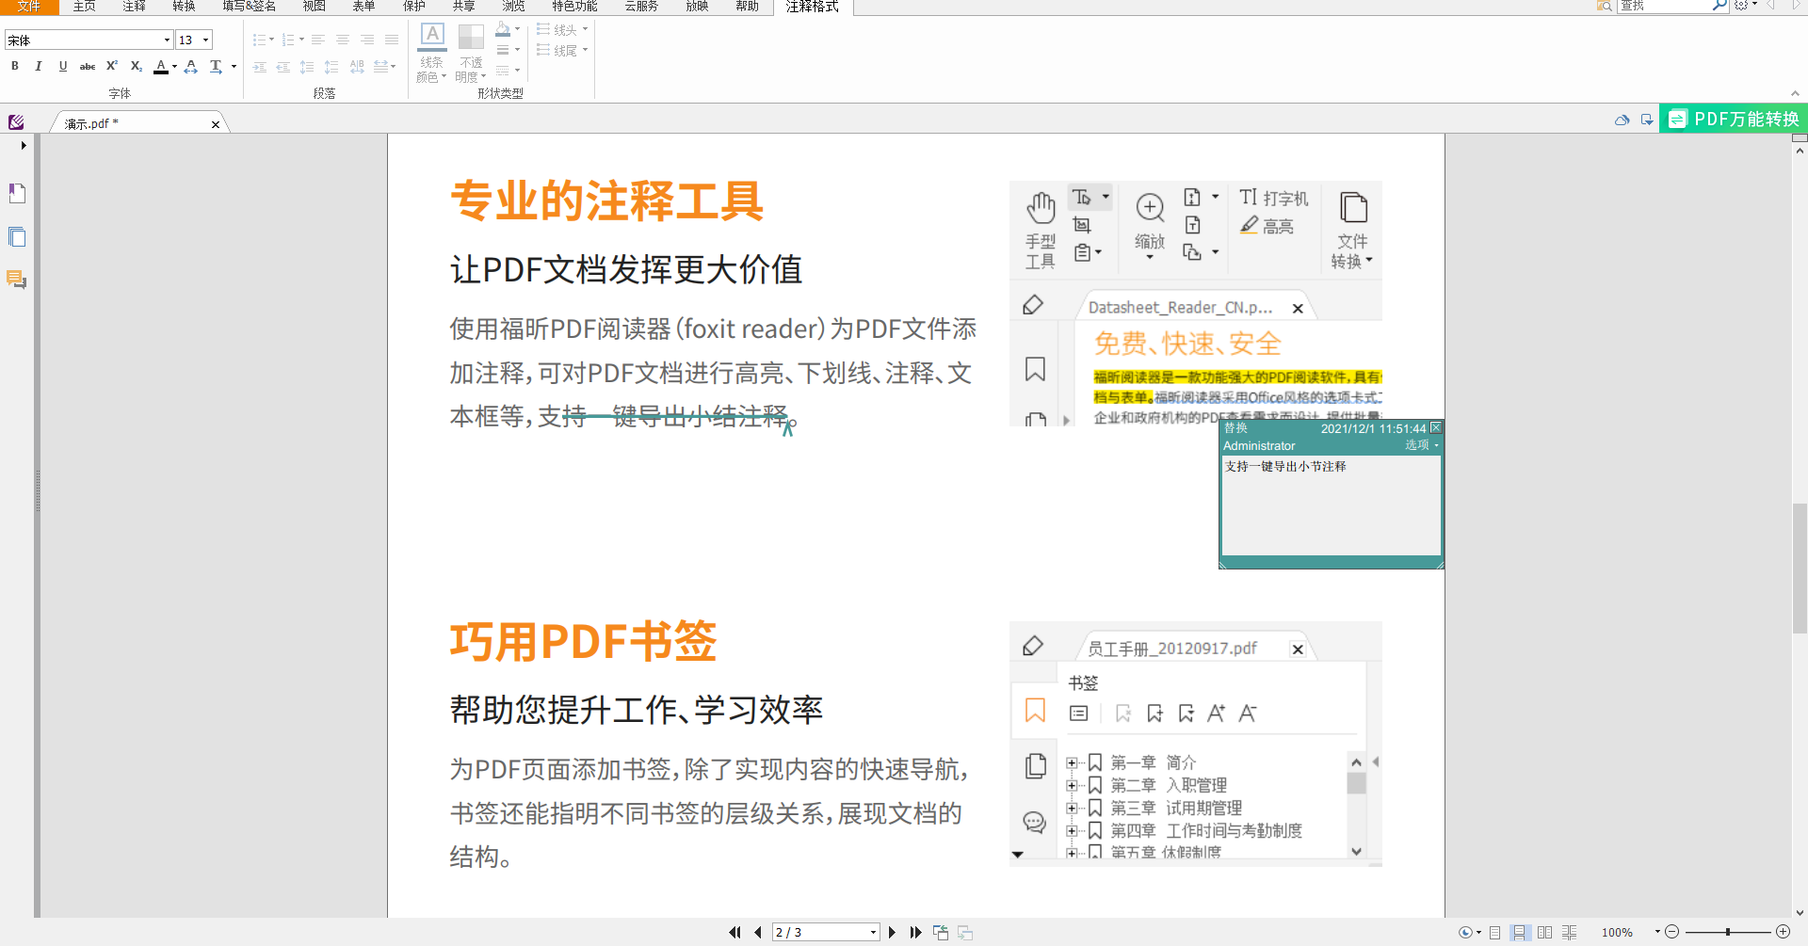Toggle italic formatting
This screenshot has width=1808, height=946.
pyautogui.click(x=39, y=66)
